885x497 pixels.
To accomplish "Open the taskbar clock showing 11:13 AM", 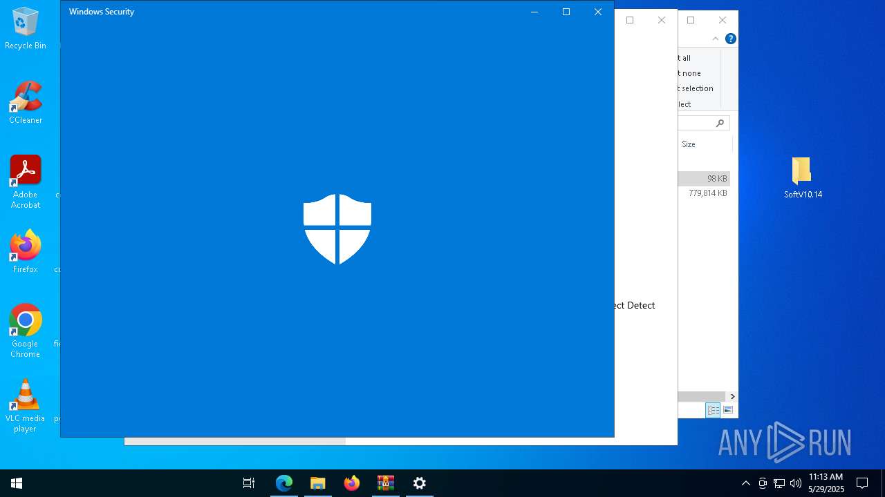I will click(x=826, y=483).
